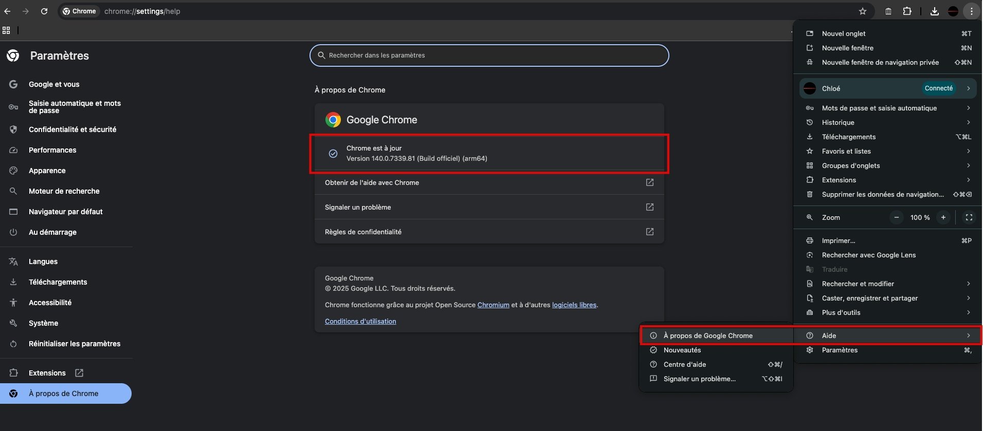Choose À propos de Google Chrome submenu item
Image resolution: width=983 pixels, height=431 pixels.
[716, 335]
